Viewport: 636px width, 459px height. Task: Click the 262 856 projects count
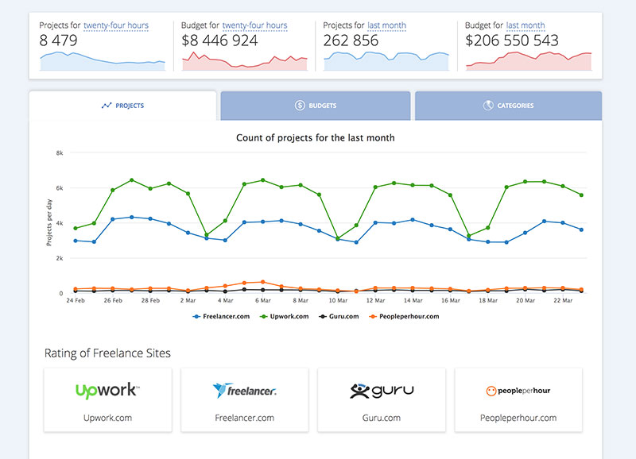coord(351,40)
